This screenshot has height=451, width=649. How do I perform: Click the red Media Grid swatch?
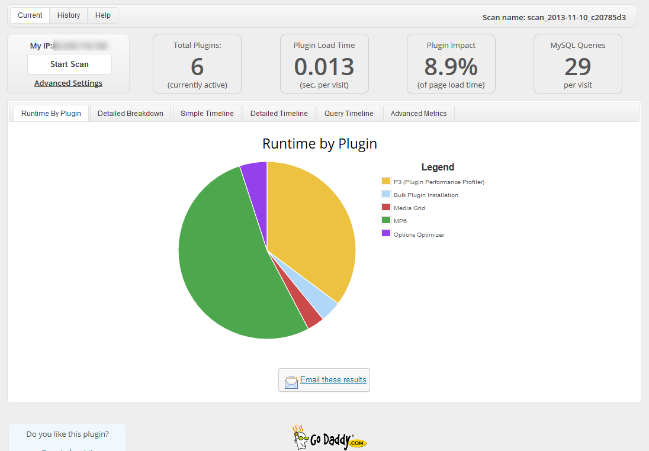tap(385, 207)
